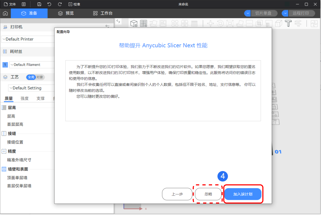Open the 文件 menu
Image resolution: width=321 pixels, height=215 pixels.
tap(10, 4)
